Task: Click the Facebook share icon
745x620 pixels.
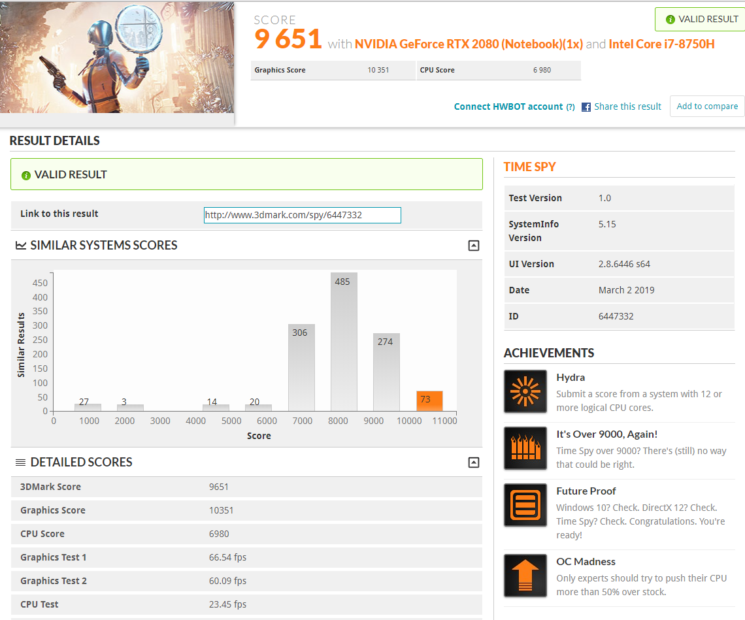Action: point(586,107)
